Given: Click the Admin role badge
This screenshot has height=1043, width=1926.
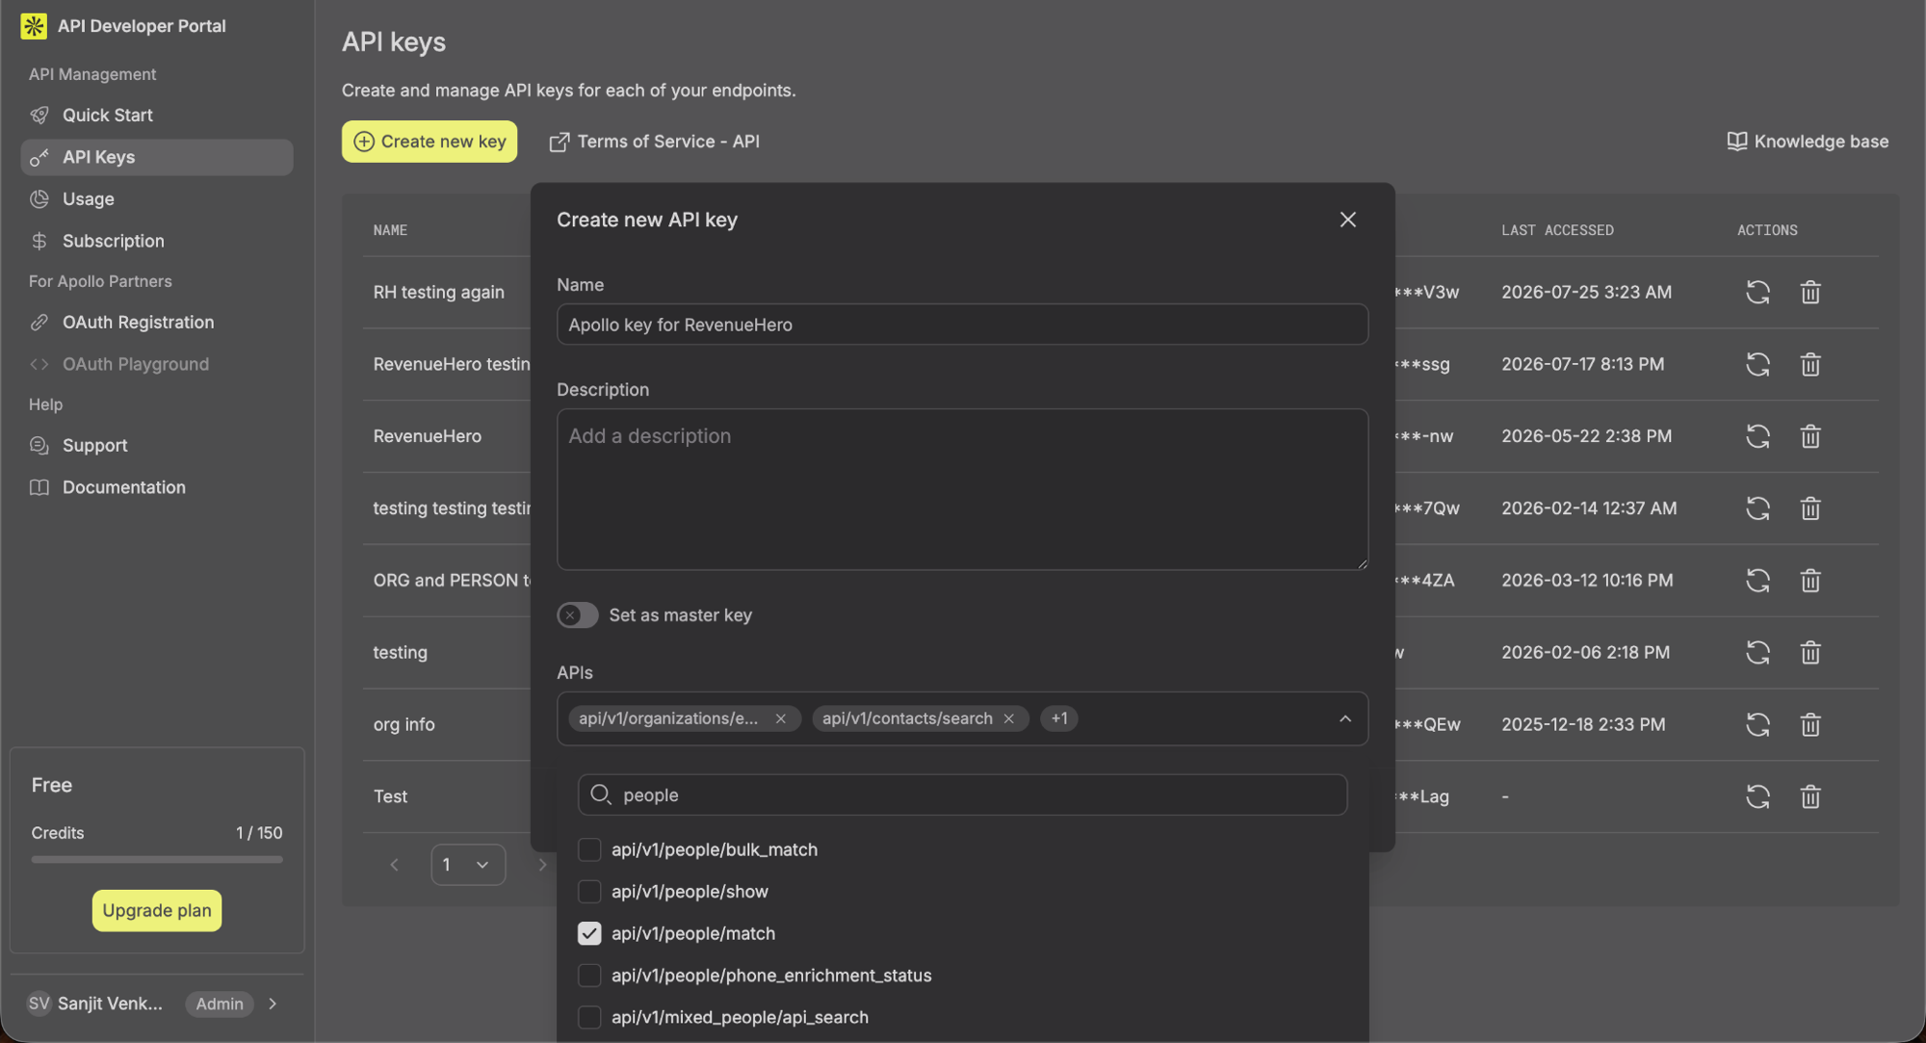Looking at the screenshot, I should [220, 1004].
